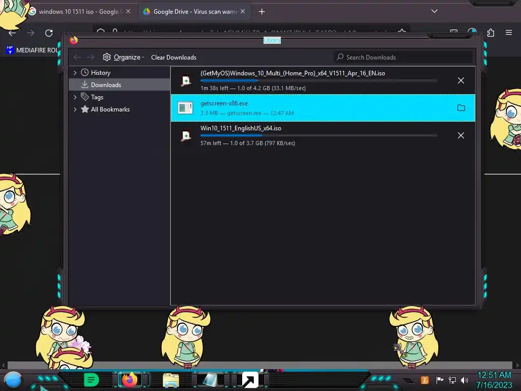
Task: Close the windows 10 1511 iso tab
Action: click(x=128, y=12)
